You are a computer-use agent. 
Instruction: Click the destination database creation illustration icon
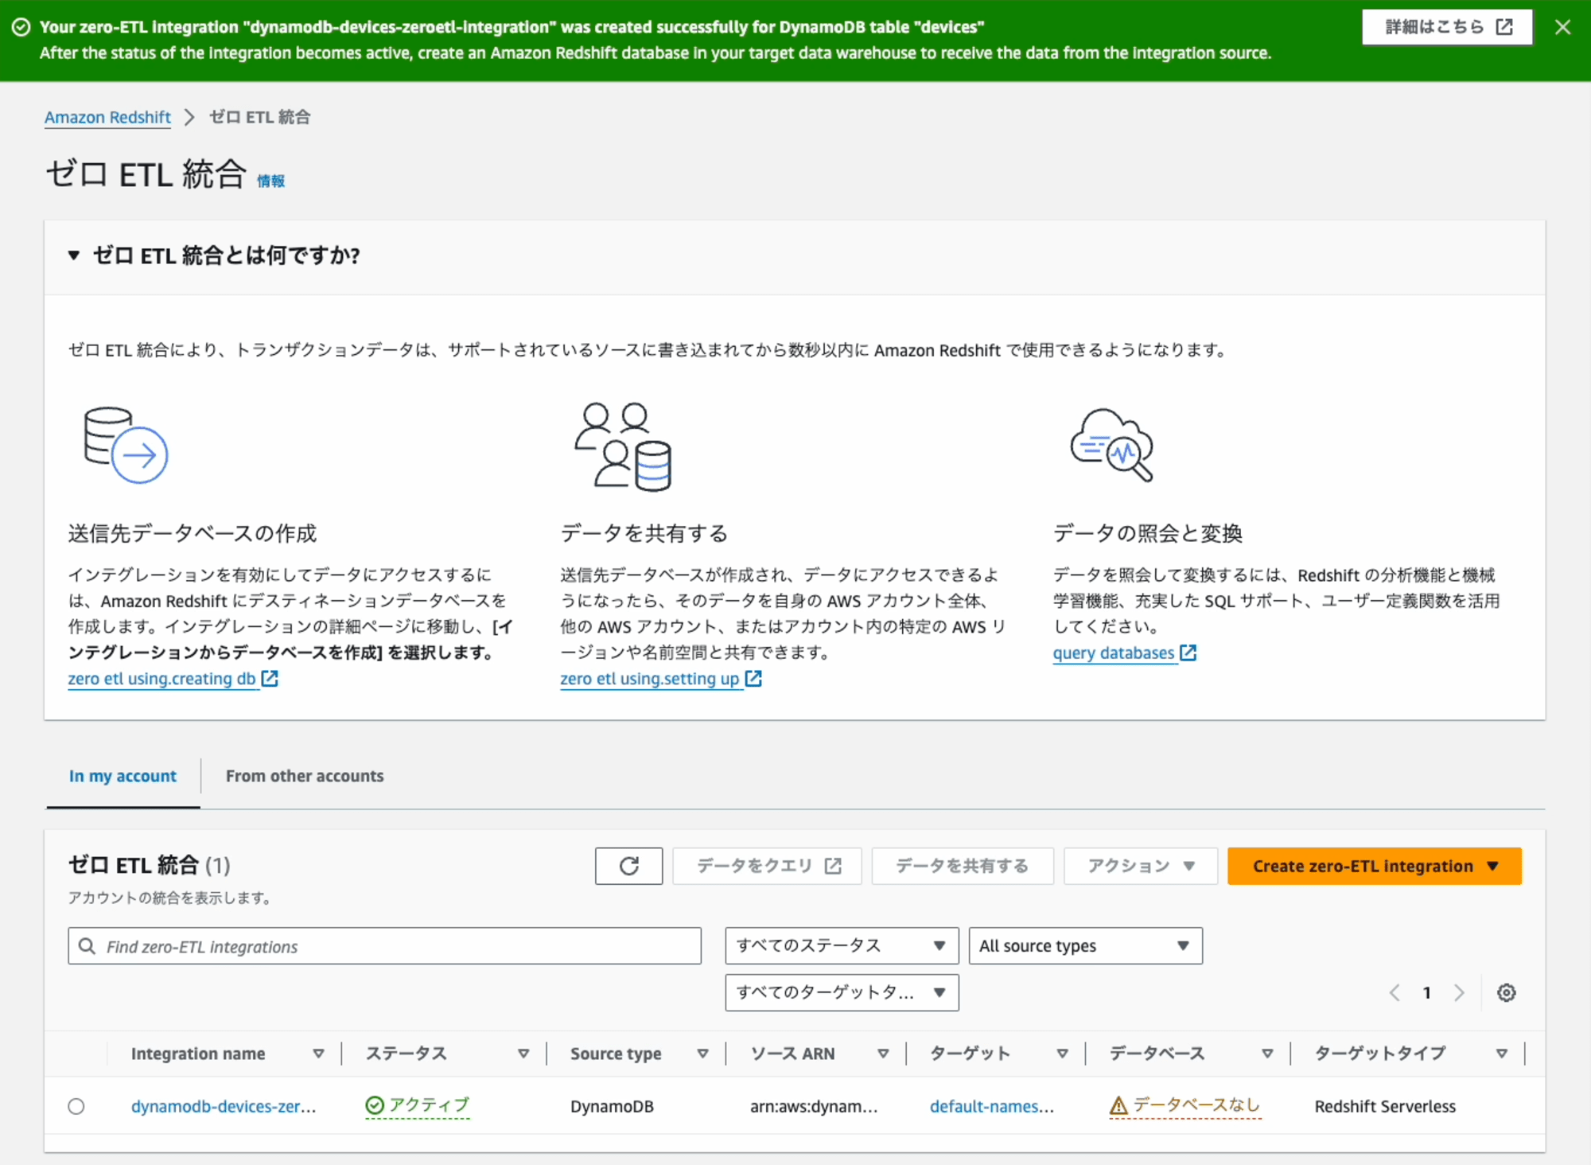126,445
